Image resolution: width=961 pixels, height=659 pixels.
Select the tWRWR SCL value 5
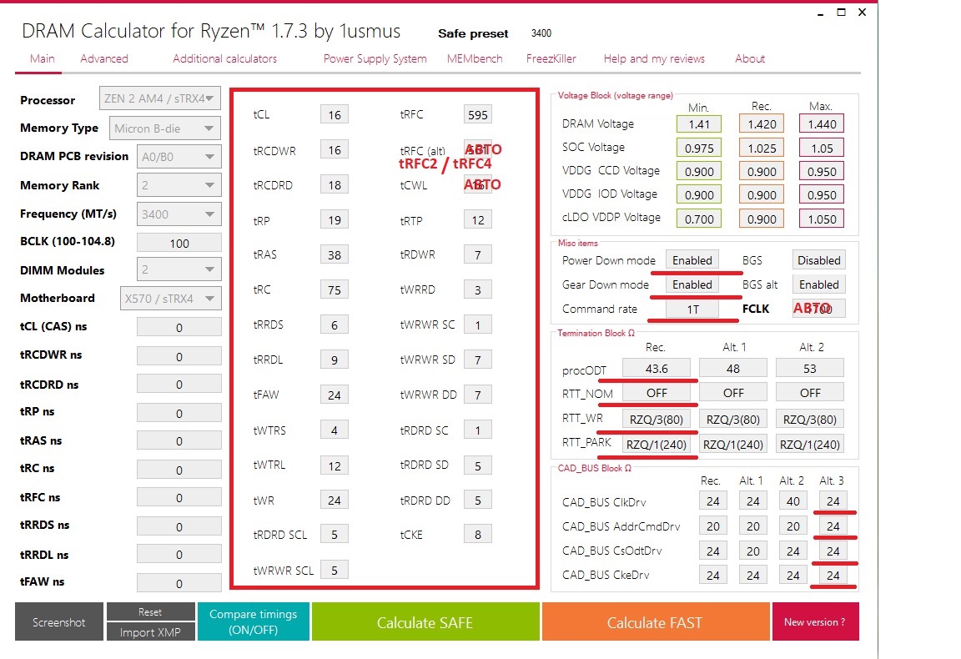334,570
